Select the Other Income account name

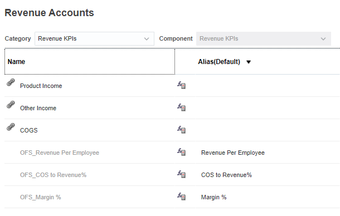[38, 108]
